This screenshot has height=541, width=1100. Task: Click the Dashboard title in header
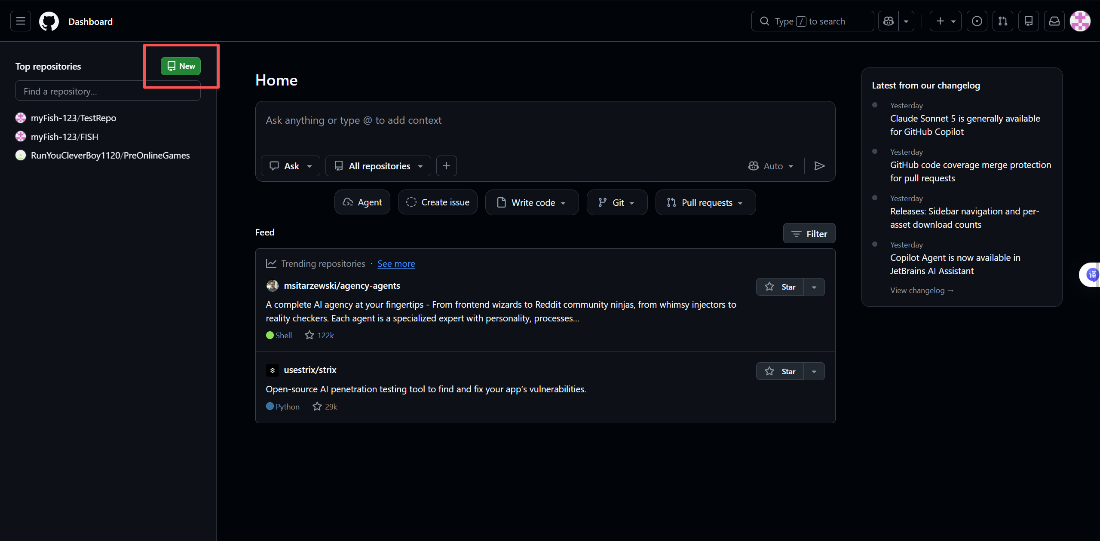coord(90,21)
